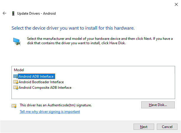Open 'Tell me why driver signing is important' link
181x133 pixels.
click(x=50, y=112)
